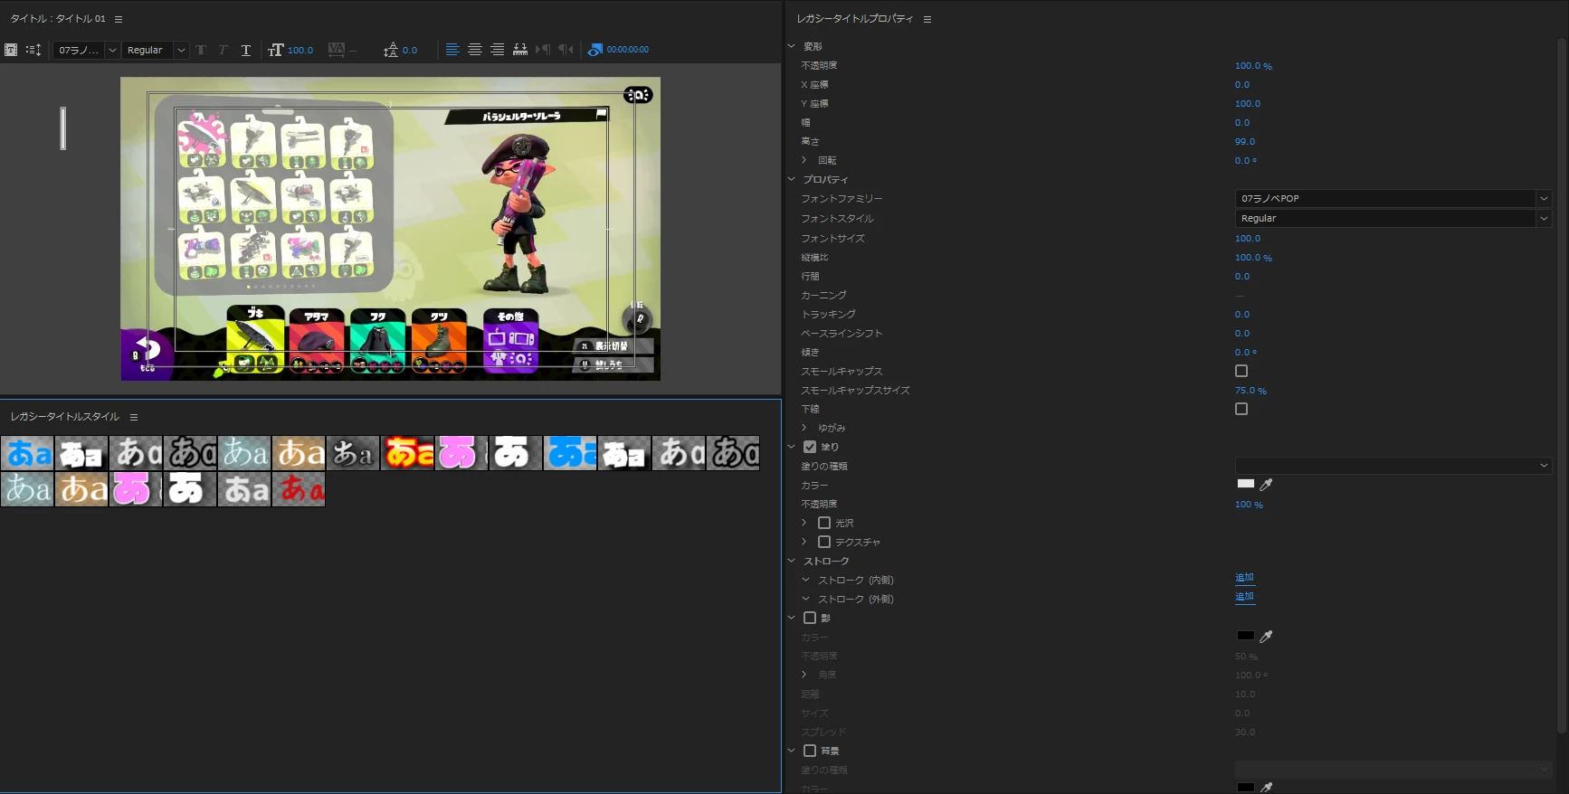The width and height of the screenshot is (1569, 794).
Task: Expand the 光沢 sheen options
Action: [804, 523]
